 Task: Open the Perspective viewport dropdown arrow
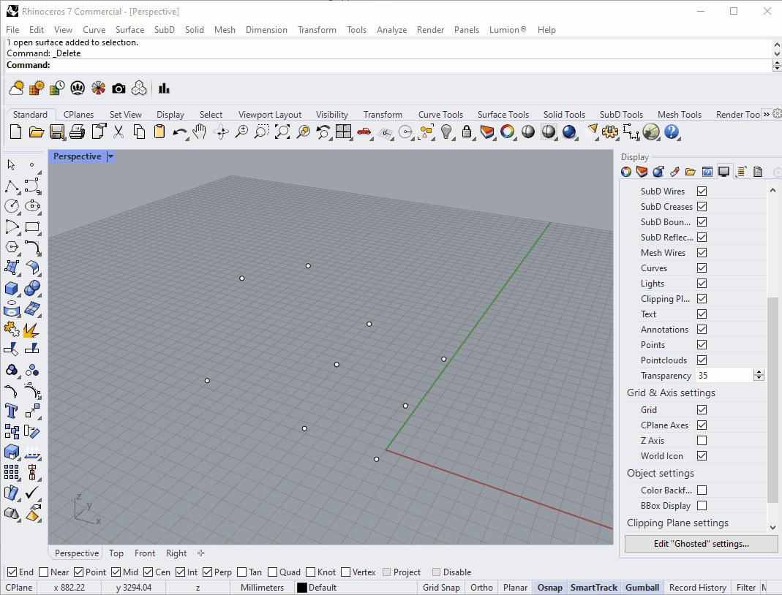(x=111, y=156)
